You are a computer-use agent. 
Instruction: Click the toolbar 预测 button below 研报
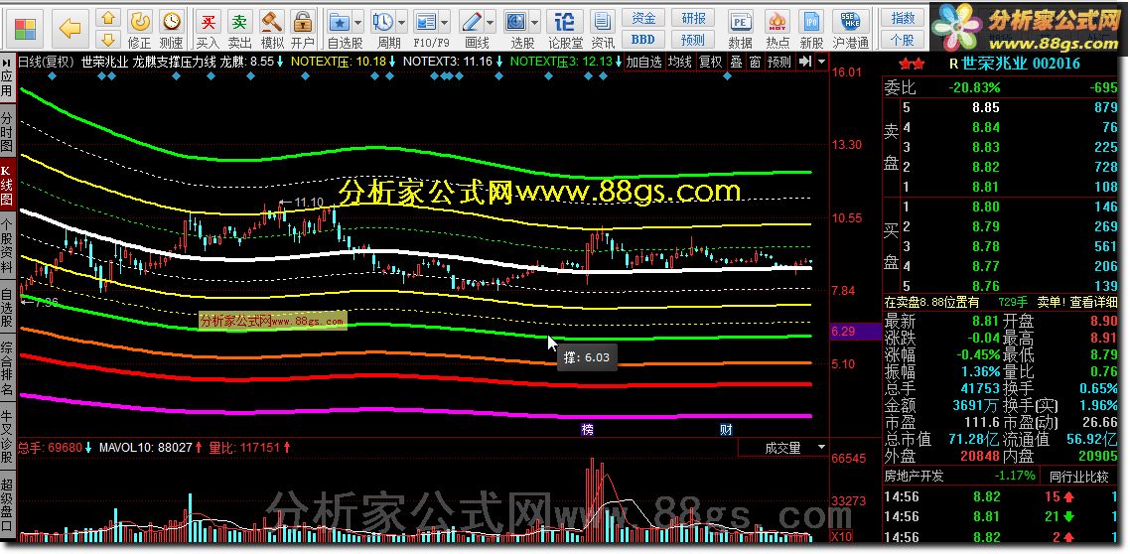pyautogui.click(x=692, y=40)
